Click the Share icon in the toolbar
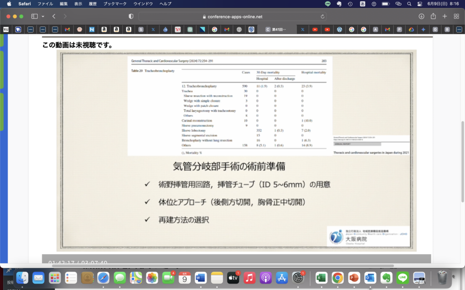 click(433, 16)
